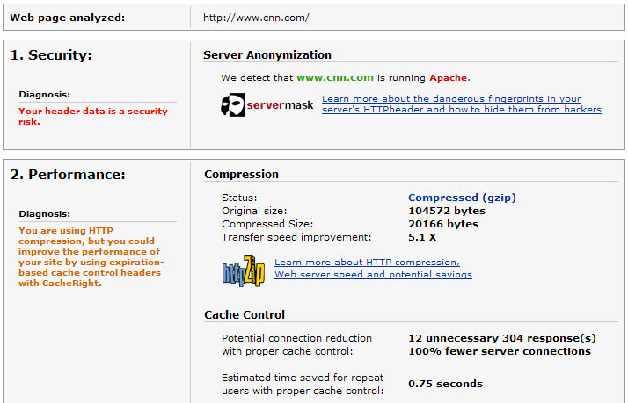Click the httpZip logo icon
Viewport: 628px width, 403px height.
(244, 270)
